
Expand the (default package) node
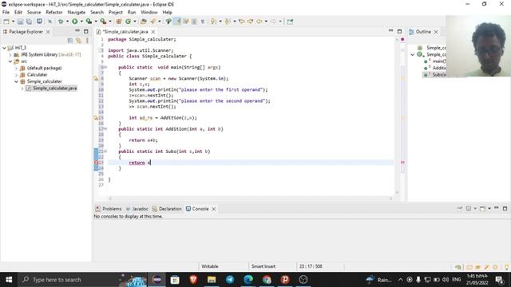tap(16, 68)
